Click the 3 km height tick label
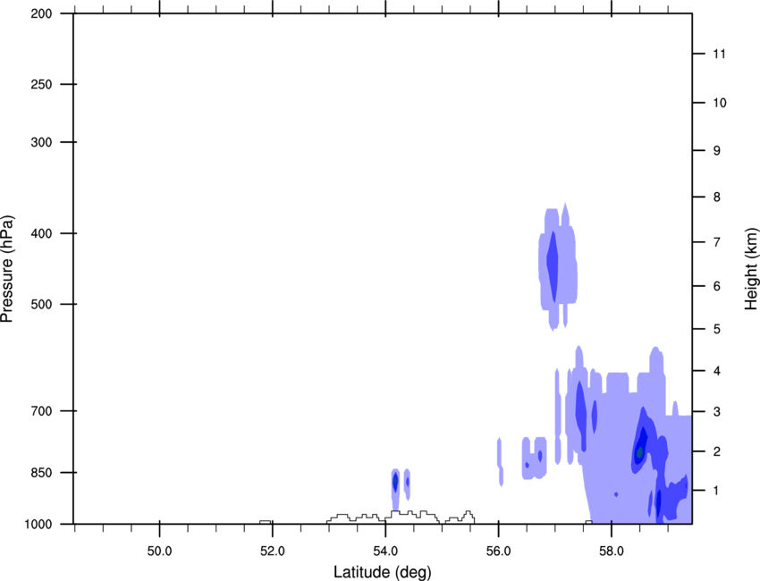The width and height of the screenshot is (760, 581). point(717,412)
